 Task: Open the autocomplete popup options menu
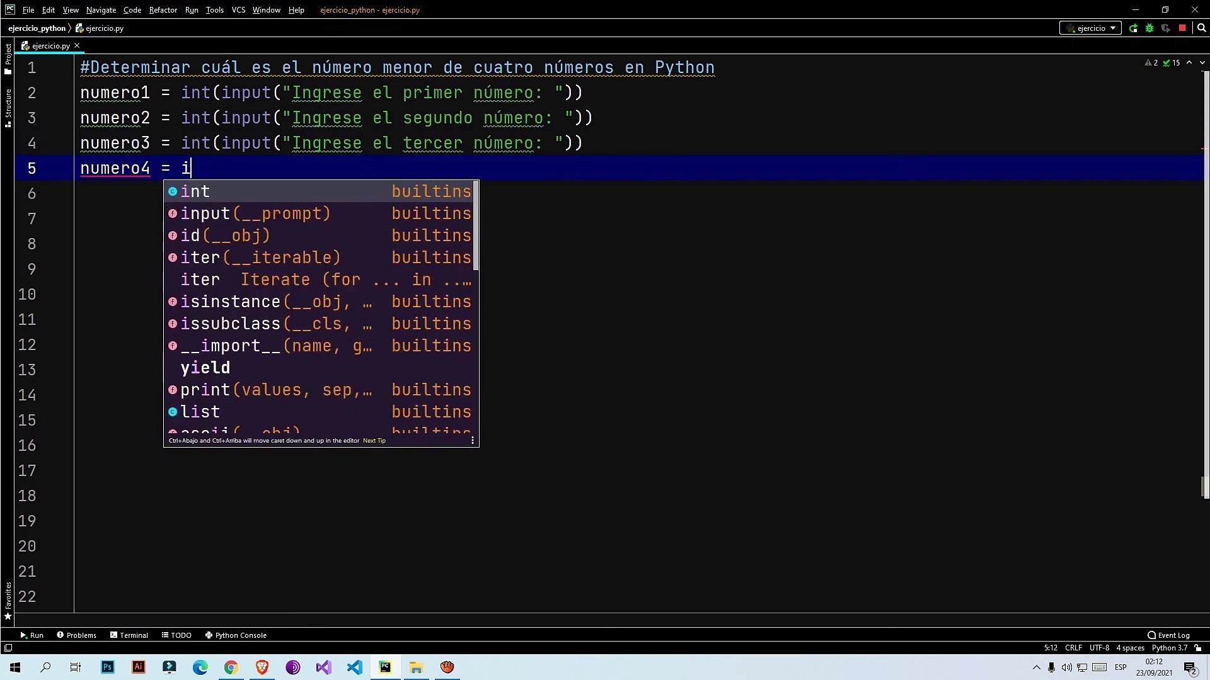[x=473, y=440]
